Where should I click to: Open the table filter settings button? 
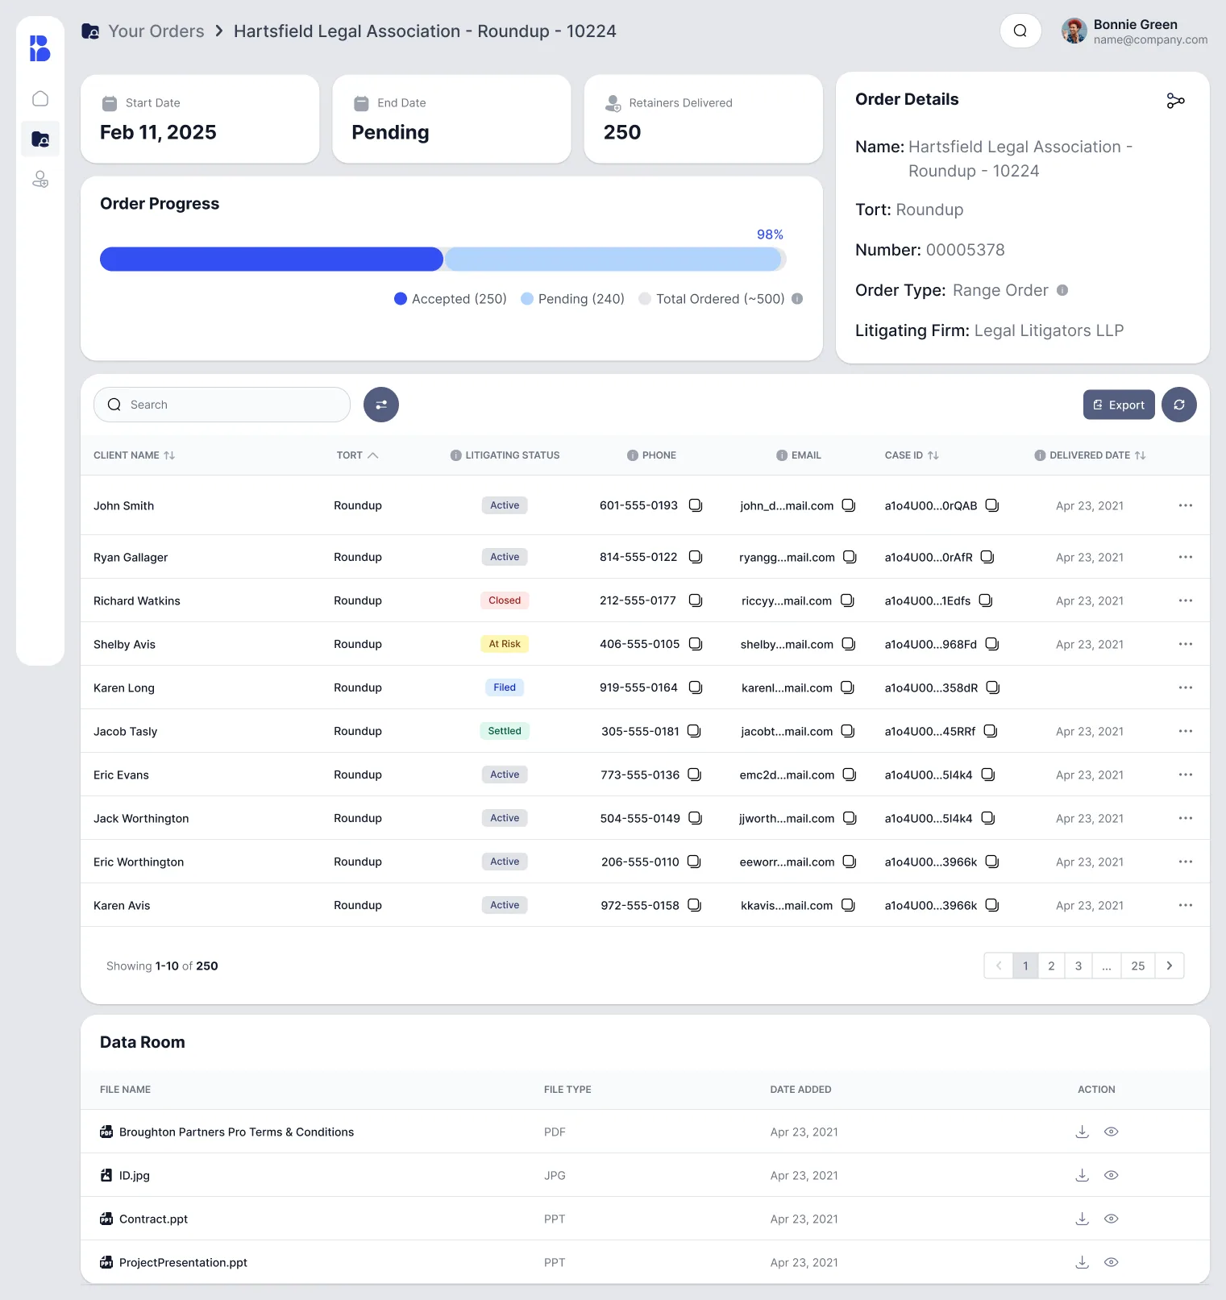tap(381, 405)
